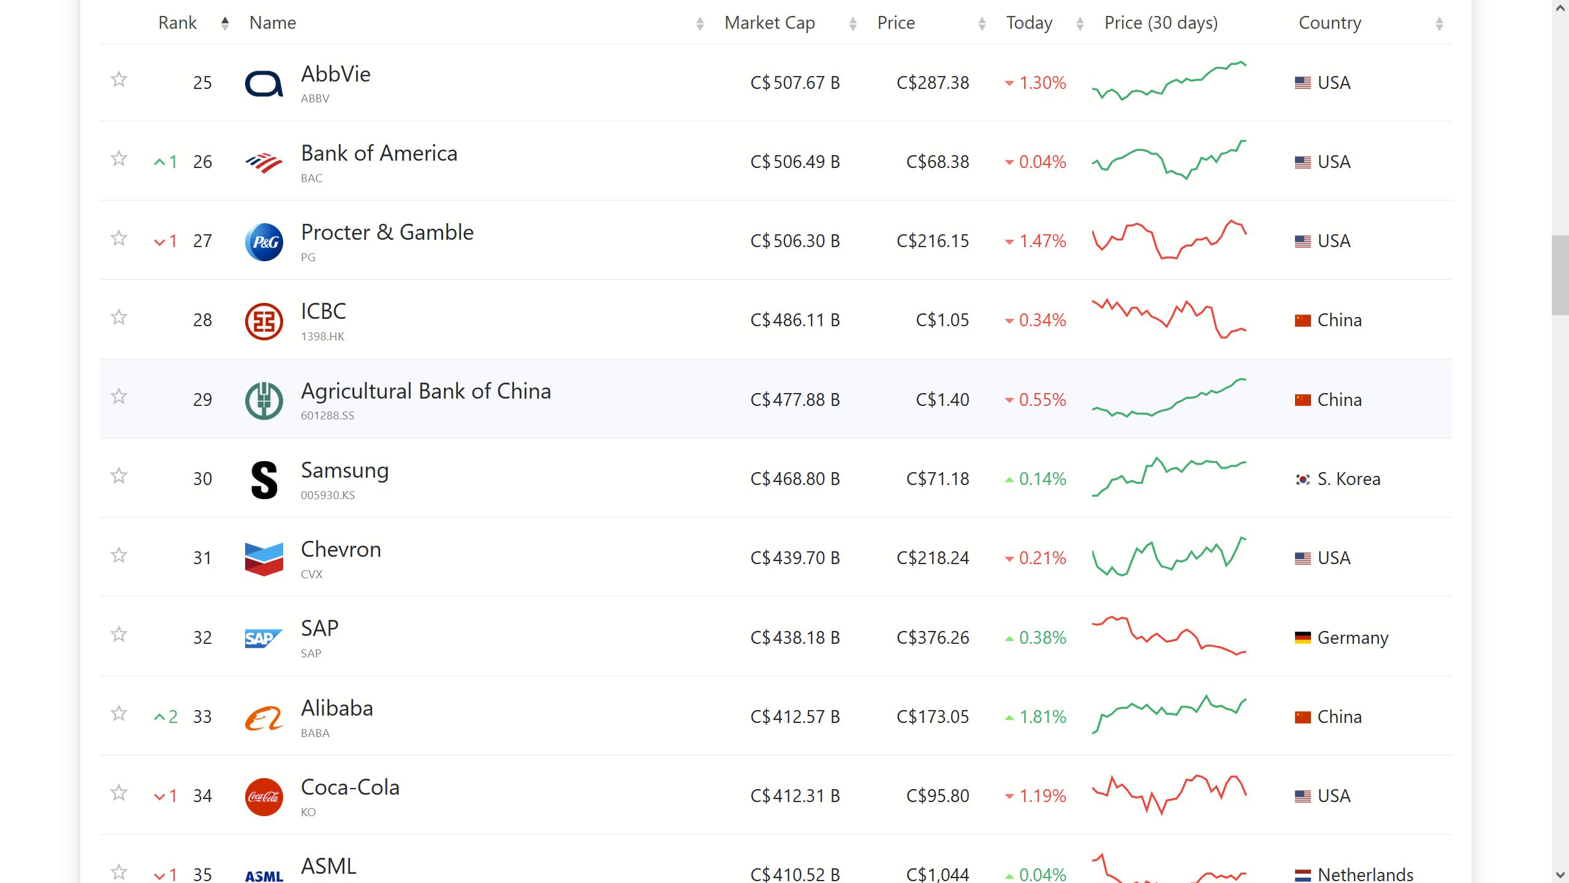Click the Agricultural Bank of China logo

pyautogui.click(x=264, y=400)
